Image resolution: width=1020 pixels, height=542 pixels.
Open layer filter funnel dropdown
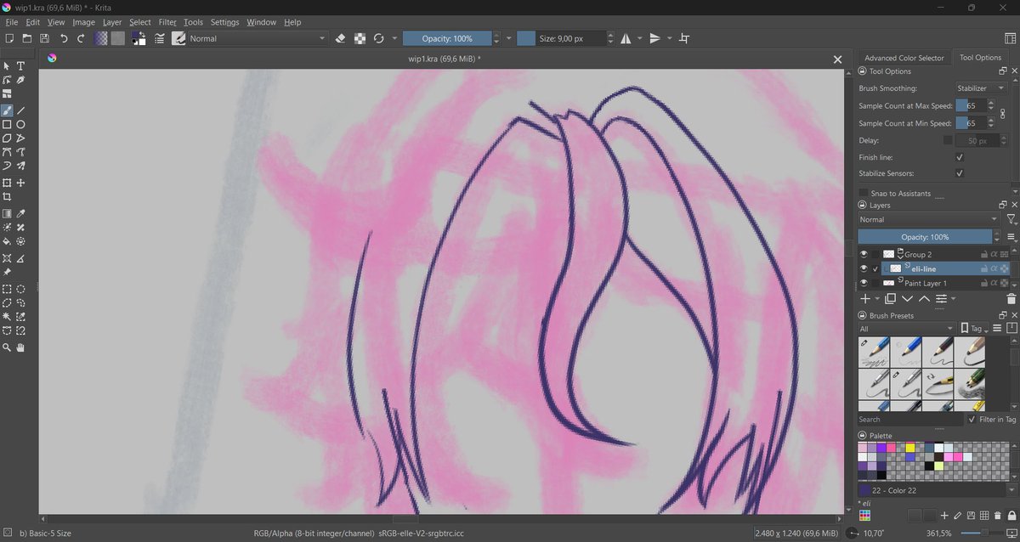1011,220
